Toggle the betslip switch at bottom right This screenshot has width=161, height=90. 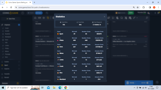pyautogui.click(x=149, y=83)
